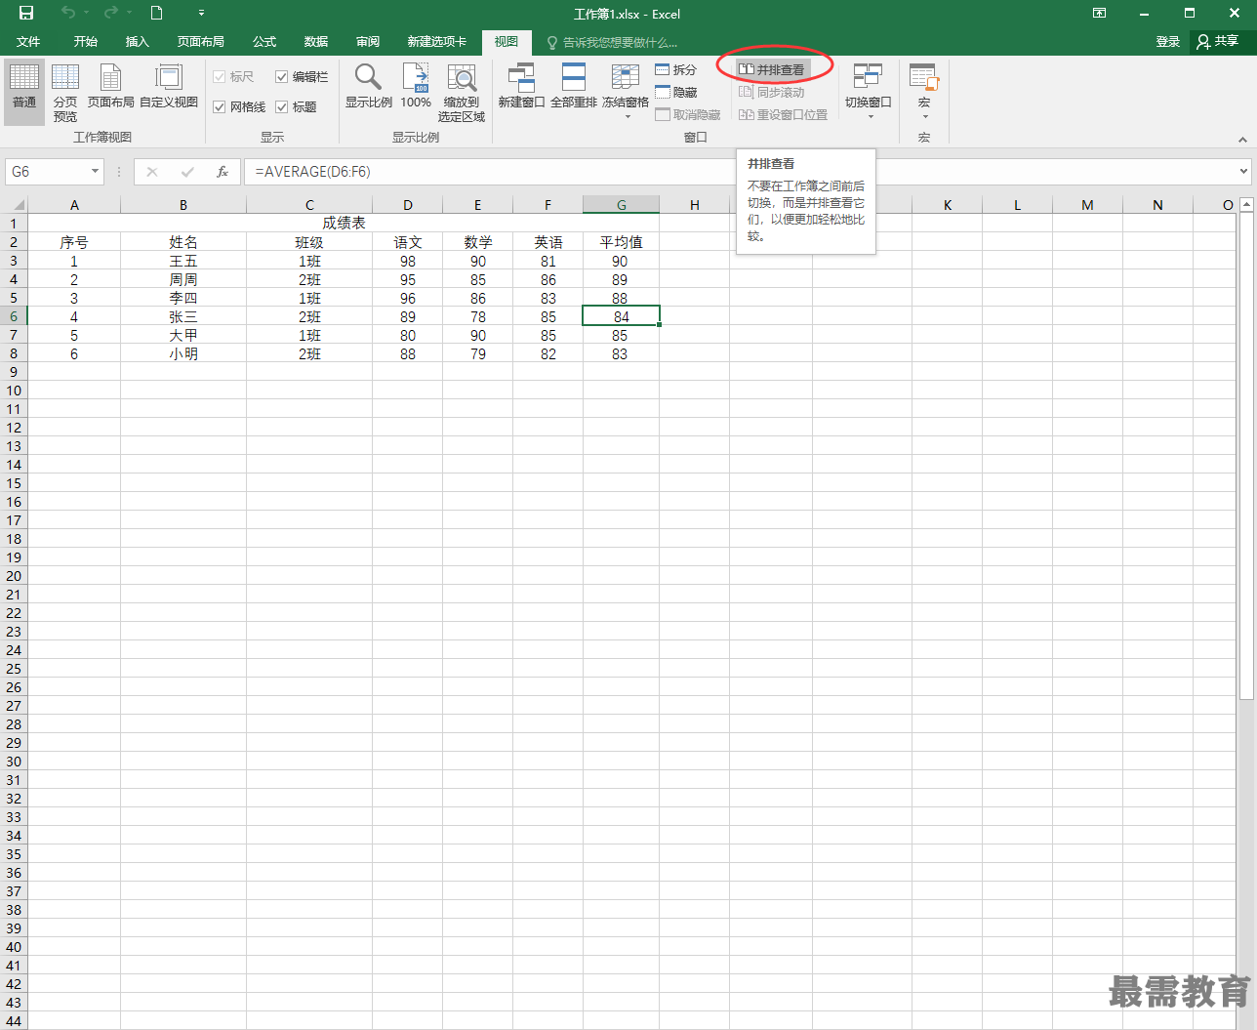
Task: Select the cell containing 王五
Action: click(x=183, y=262)
